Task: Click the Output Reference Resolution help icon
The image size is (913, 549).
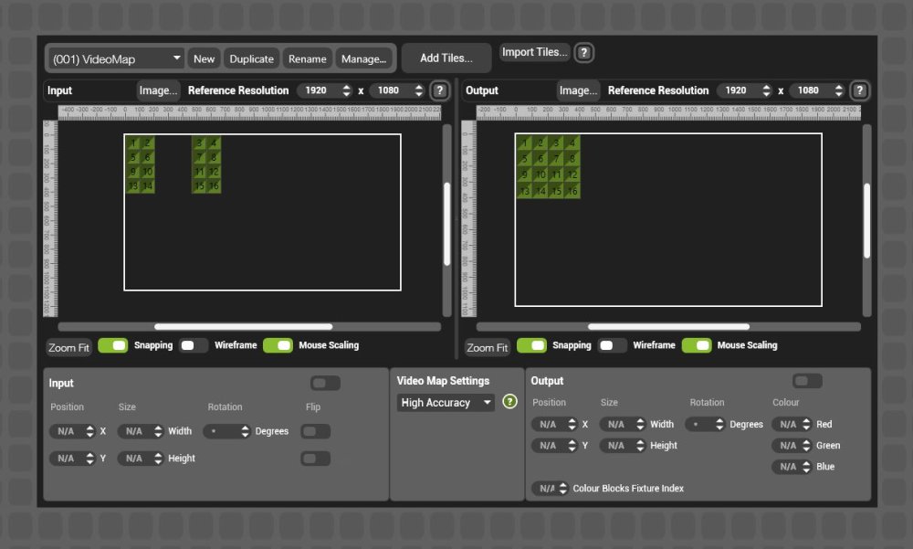Action: click(858, 90)
